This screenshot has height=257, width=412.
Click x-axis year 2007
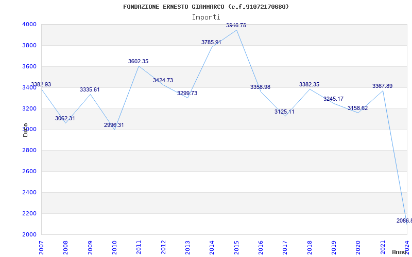(41, 248)
